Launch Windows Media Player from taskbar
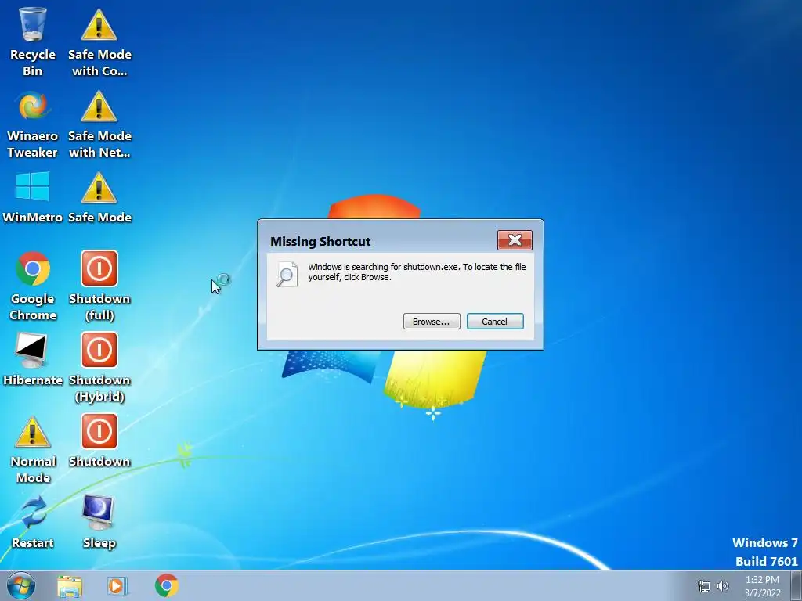This screenshot has width=802, height=601. tap(117, 586)
